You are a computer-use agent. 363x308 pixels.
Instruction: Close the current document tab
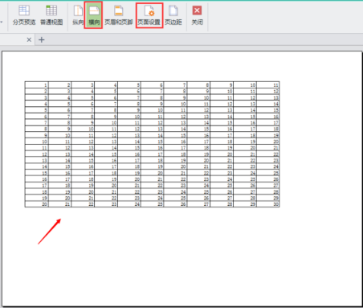pyautogui.click(x=29, y=40)
